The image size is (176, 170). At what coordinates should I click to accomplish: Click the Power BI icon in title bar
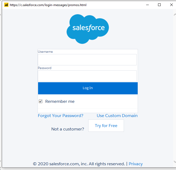pos(6,5)
